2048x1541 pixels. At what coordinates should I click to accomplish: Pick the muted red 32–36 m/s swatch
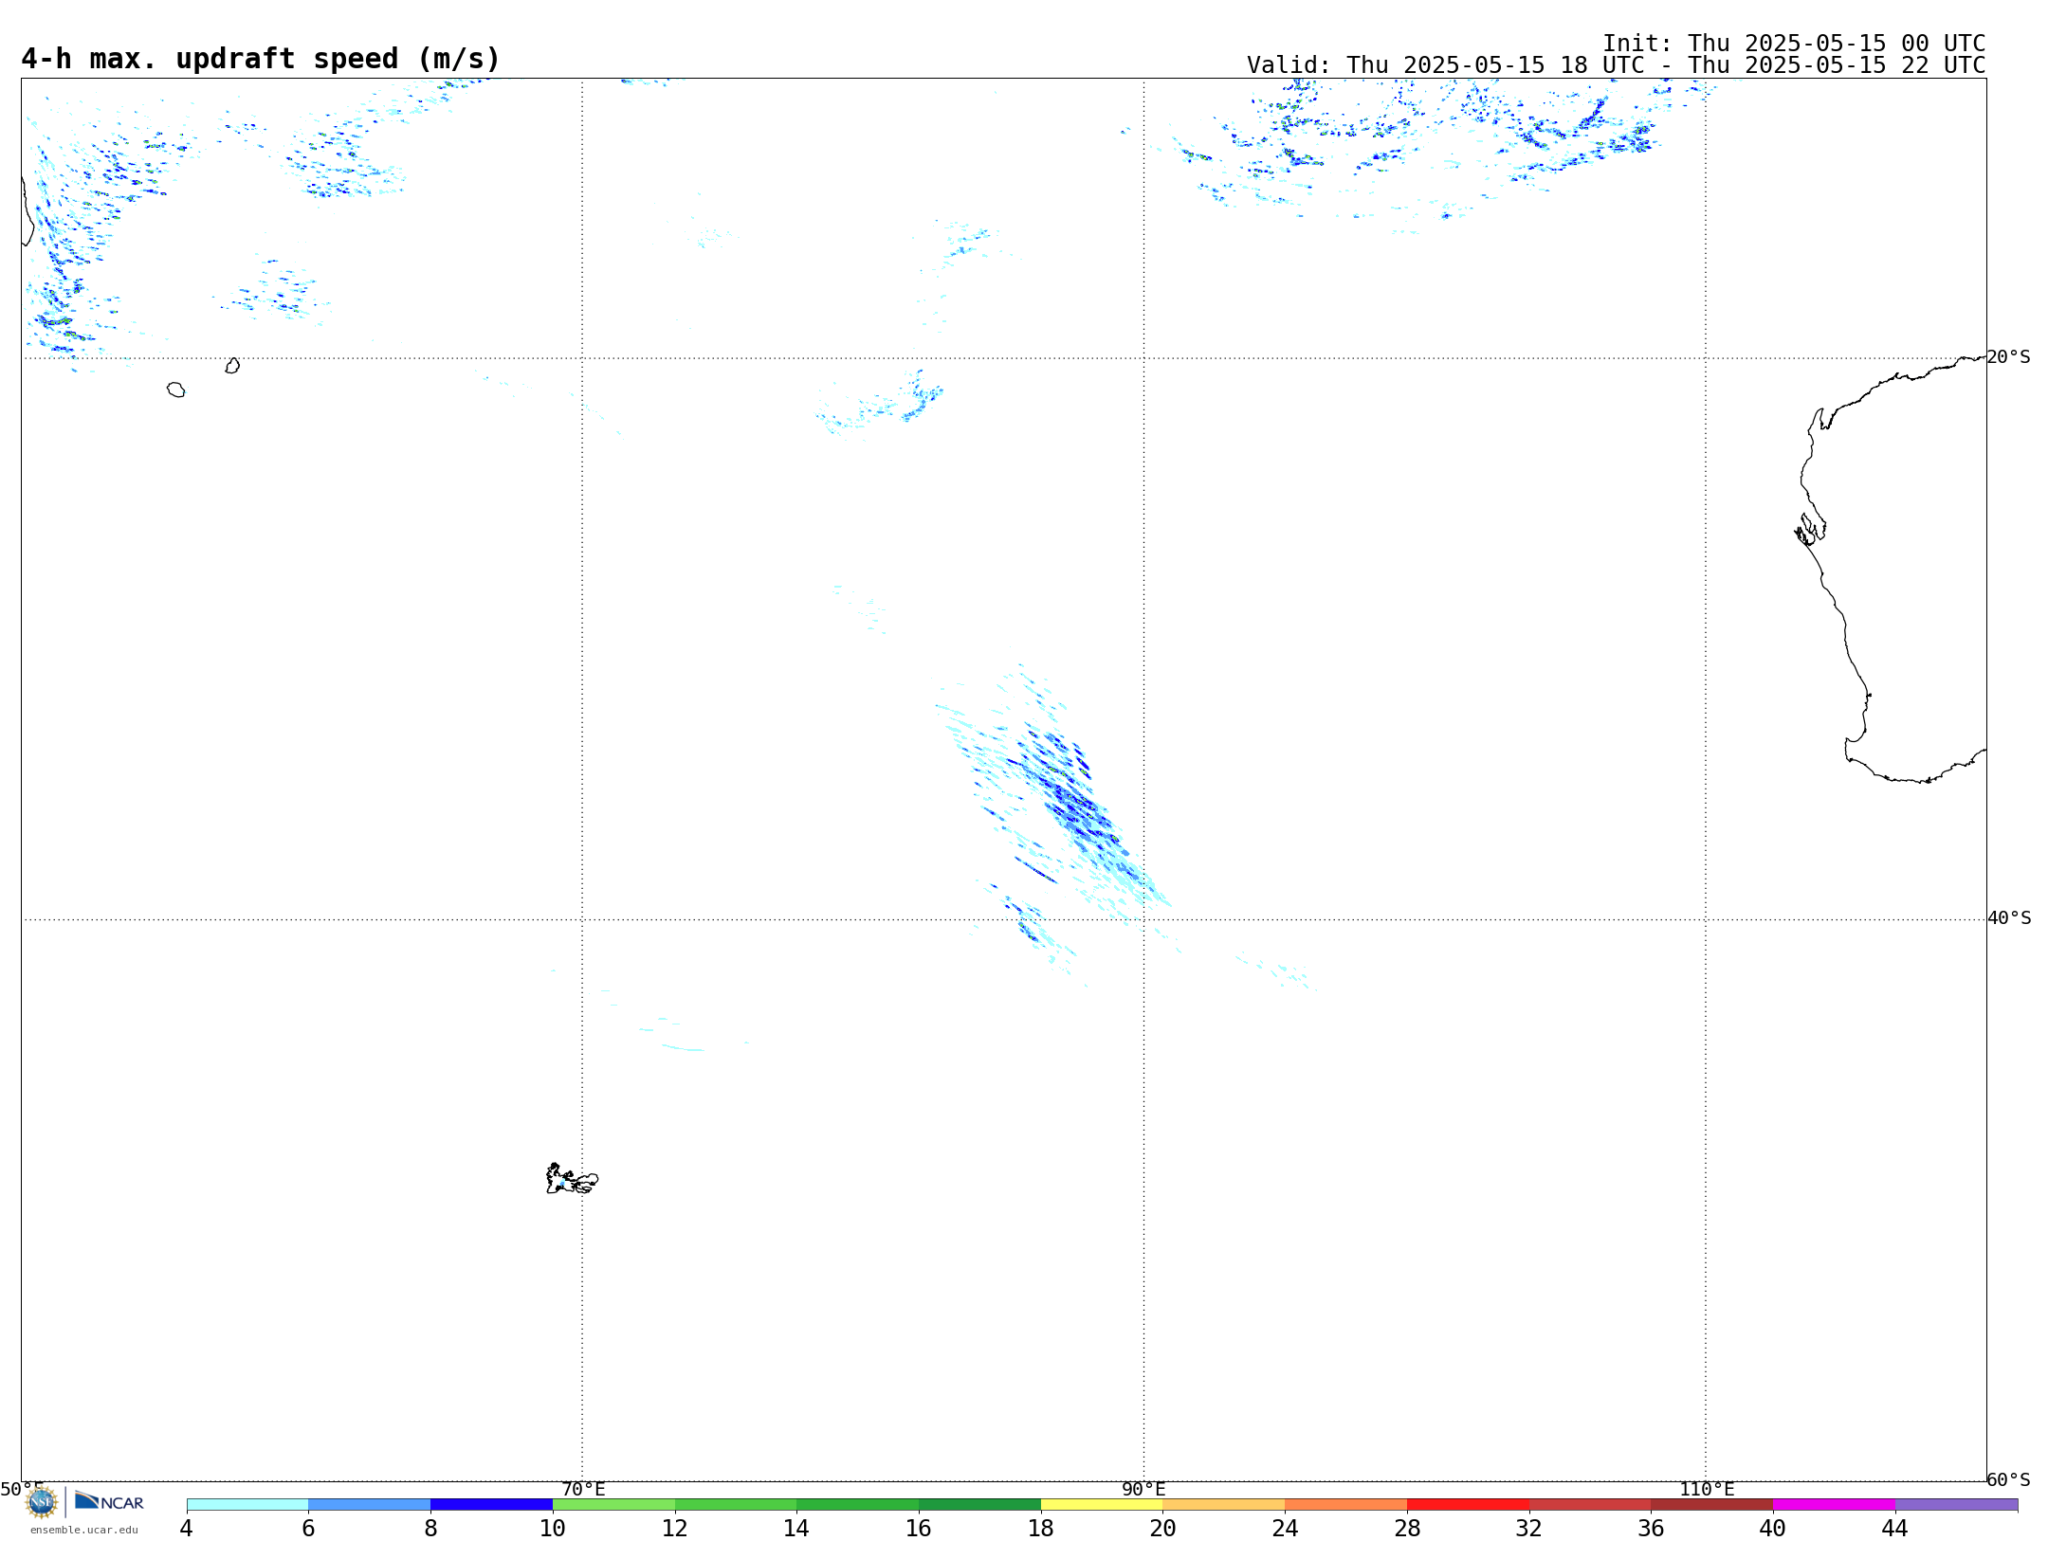tap(1590, 1505)
